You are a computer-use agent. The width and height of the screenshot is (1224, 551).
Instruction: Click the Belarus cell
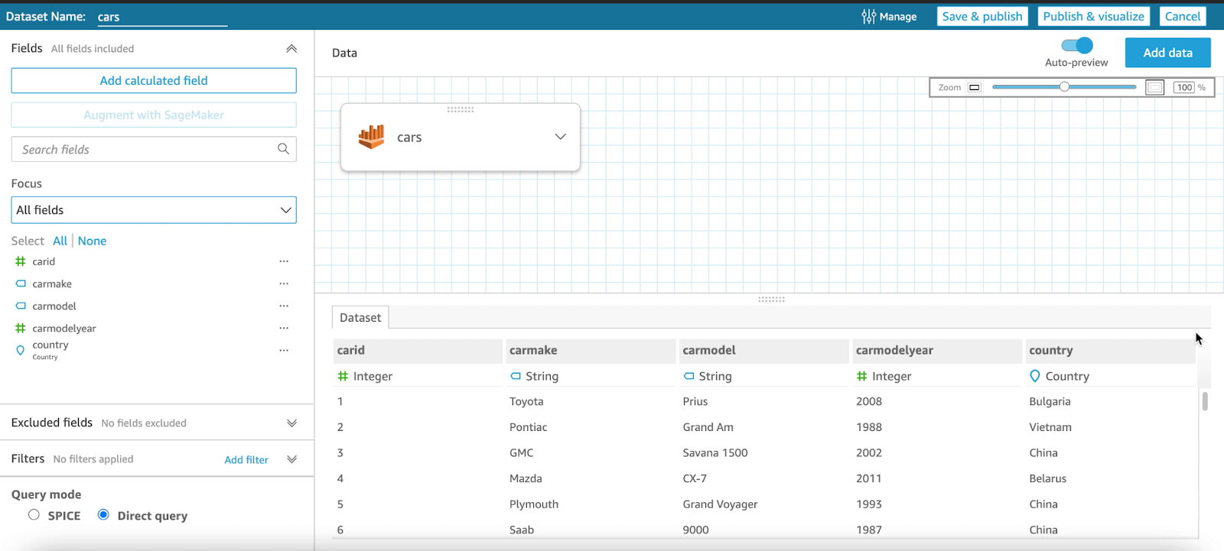point(1048,478)
